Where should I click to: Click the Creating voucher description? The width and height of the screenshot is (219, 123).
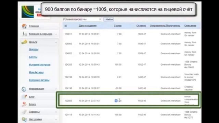coord(189,88)
